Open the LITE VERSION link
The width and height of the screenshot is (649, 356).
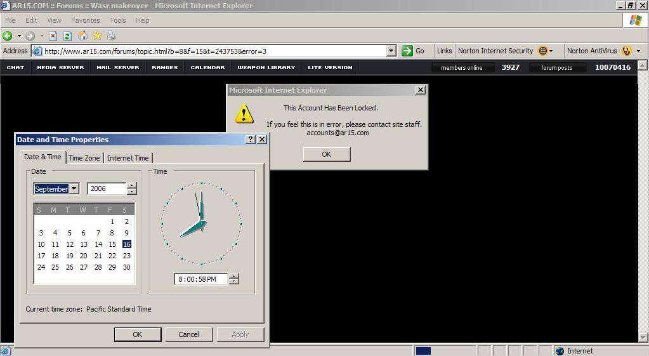click(x=330, y=67)
